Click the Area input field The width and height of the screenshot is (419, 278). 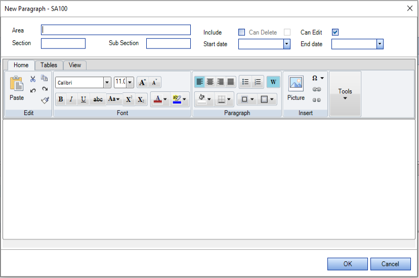116,30
